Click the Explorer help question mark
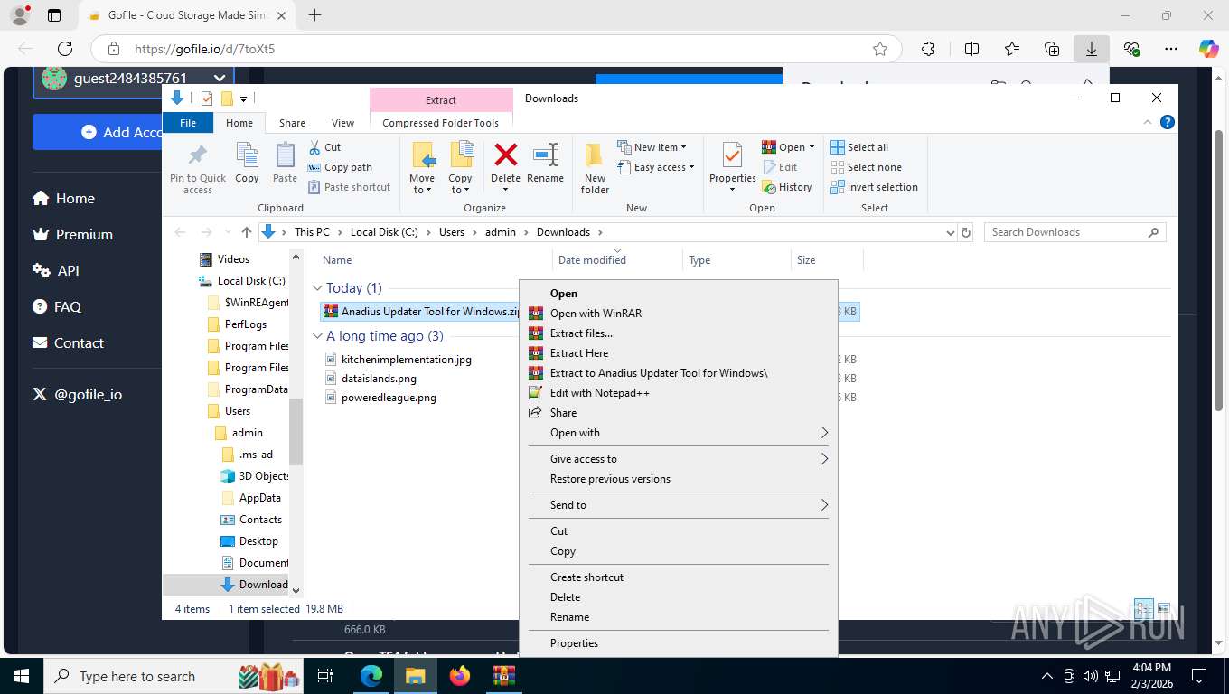 (1167, 122)
